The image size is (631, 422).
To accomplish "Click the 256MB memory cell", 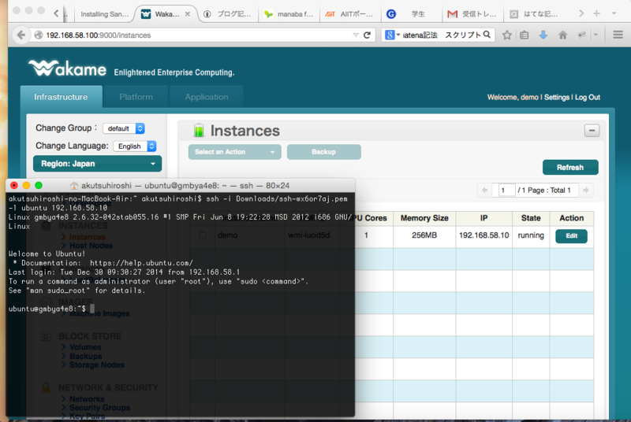I will 424,235.
